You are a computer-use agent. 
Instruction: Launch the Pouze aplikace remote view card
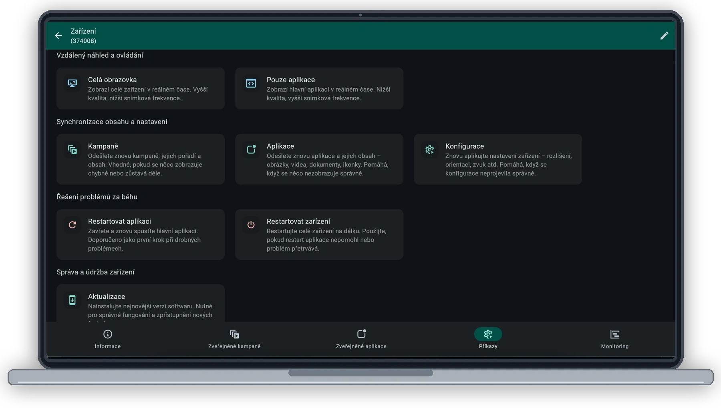319,88
